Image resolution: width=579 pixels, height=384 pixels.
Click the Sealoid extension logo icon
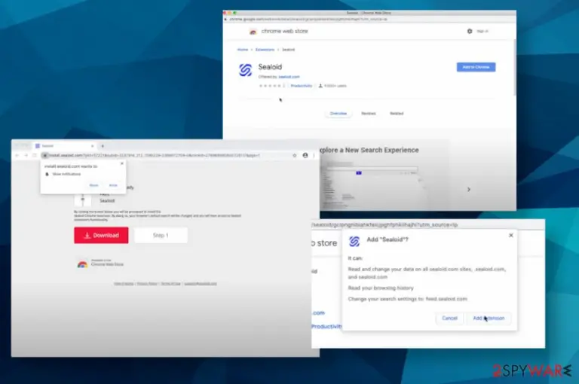tap(245, 70)
